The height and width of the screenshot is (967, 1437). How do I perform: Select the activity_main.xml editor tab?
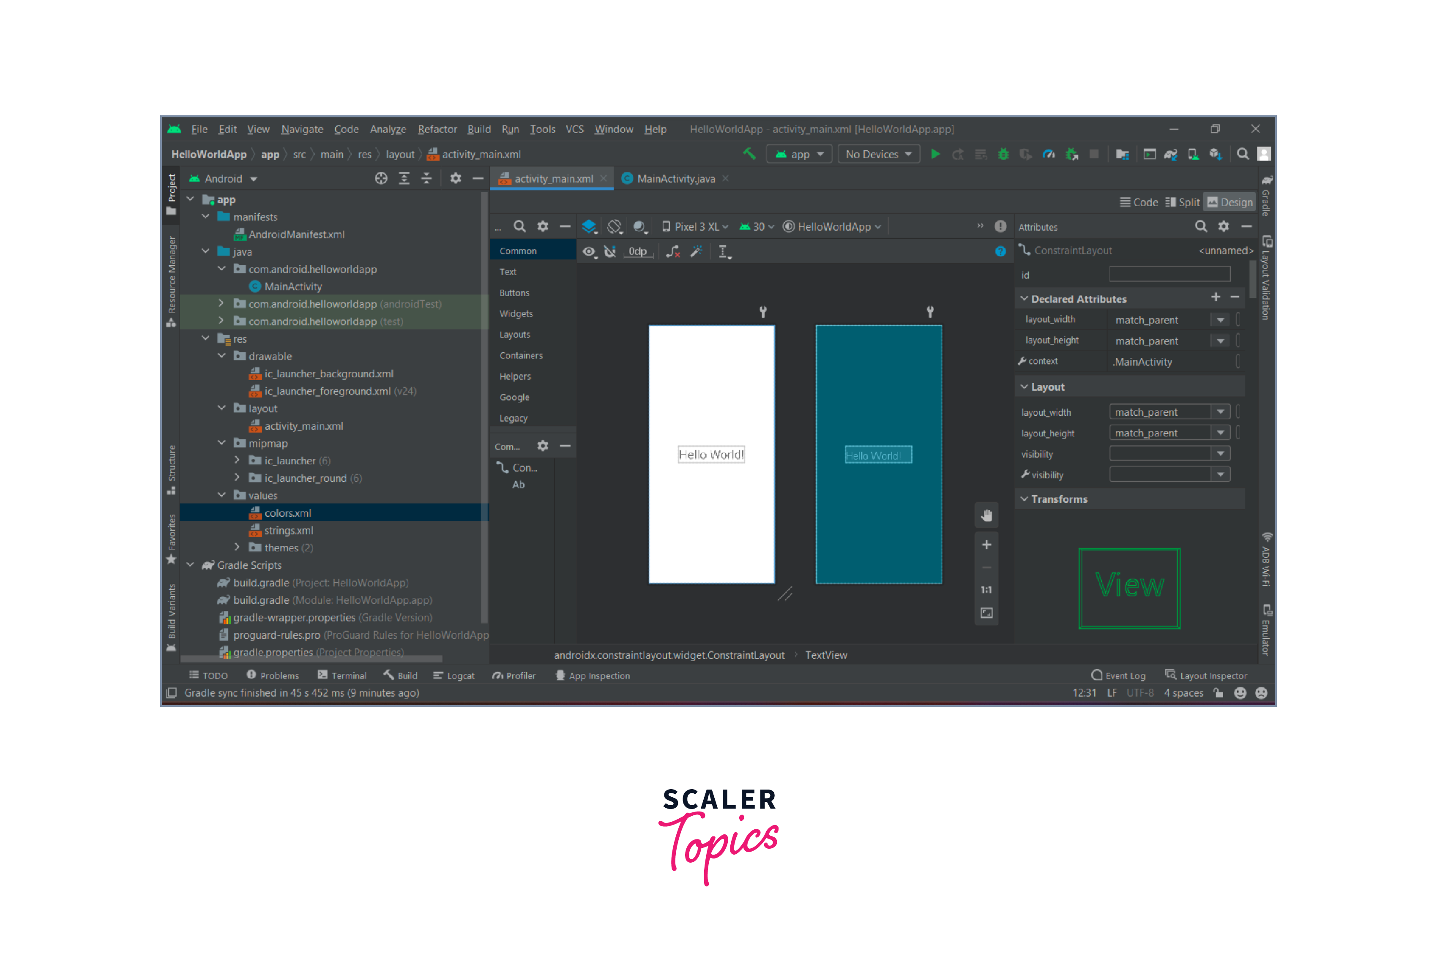(x=551, y=179)
